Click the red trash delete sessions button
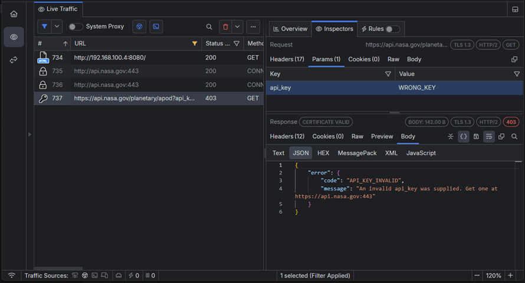 [x=226, y=27]
